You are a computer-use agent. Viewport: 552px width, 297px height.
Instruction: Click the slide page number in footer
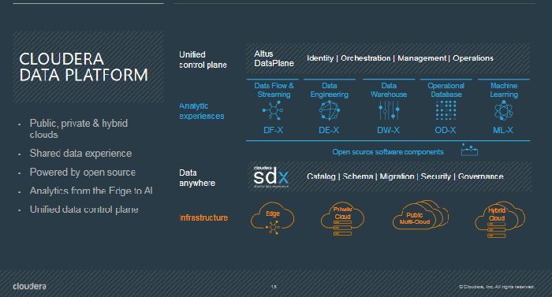(274, 287)
